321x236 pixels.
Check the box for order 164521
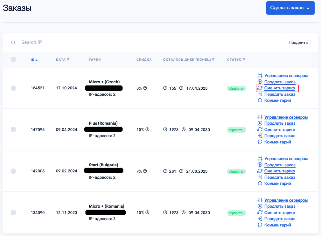13,88
